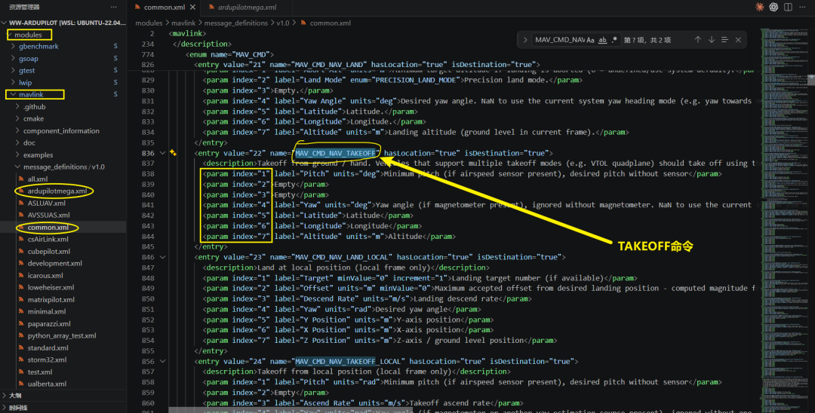
Task: Close the common.xml tab
Action: coord(193,8)
